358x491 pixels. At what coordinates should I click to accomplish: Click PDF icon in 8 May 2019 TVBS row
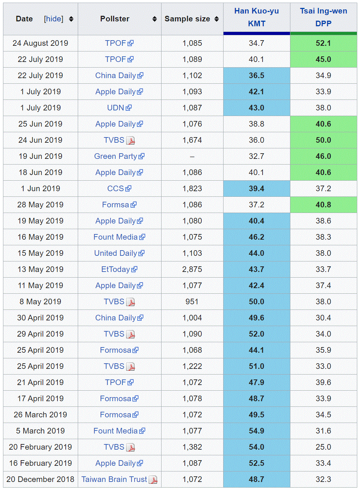coord(130,302)
